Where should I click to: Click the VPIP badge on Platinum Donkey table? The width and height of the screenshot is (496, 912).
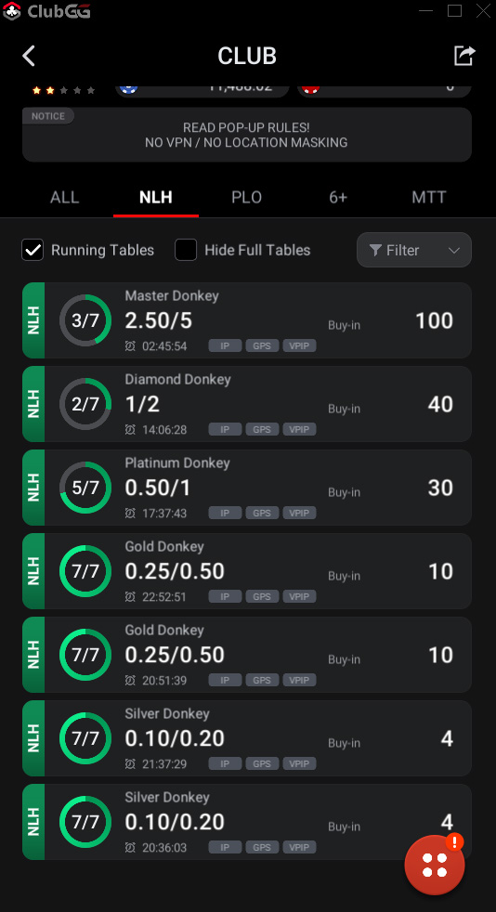coord(299,513)
